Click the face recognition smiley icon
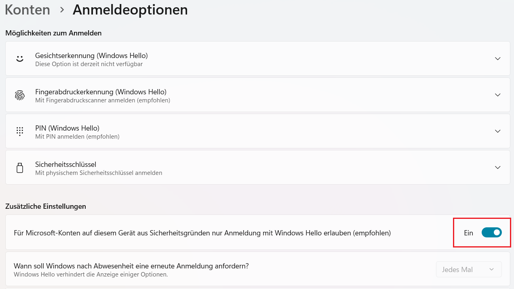 (20, 59)
